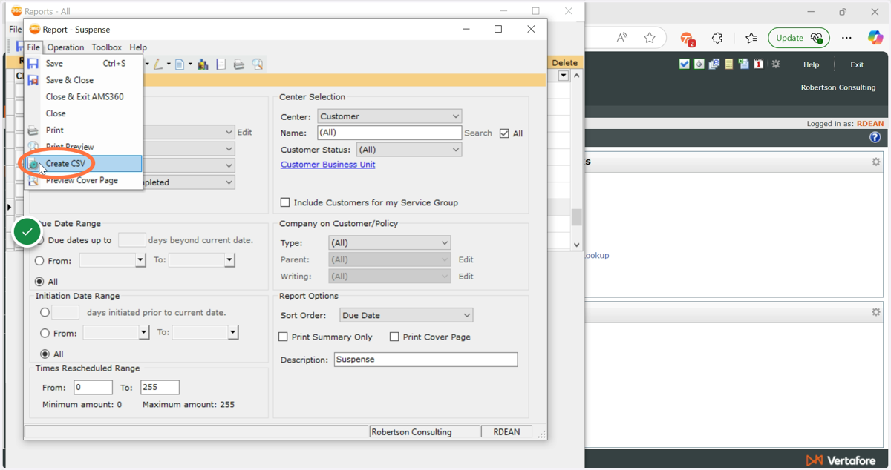Click Edit next to Writing dropdown
This screenshot has width=891, height=470.
466,277
